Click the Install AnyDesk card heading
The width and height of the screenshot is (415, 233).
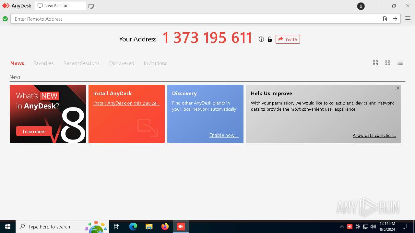(x=113, y=93)
